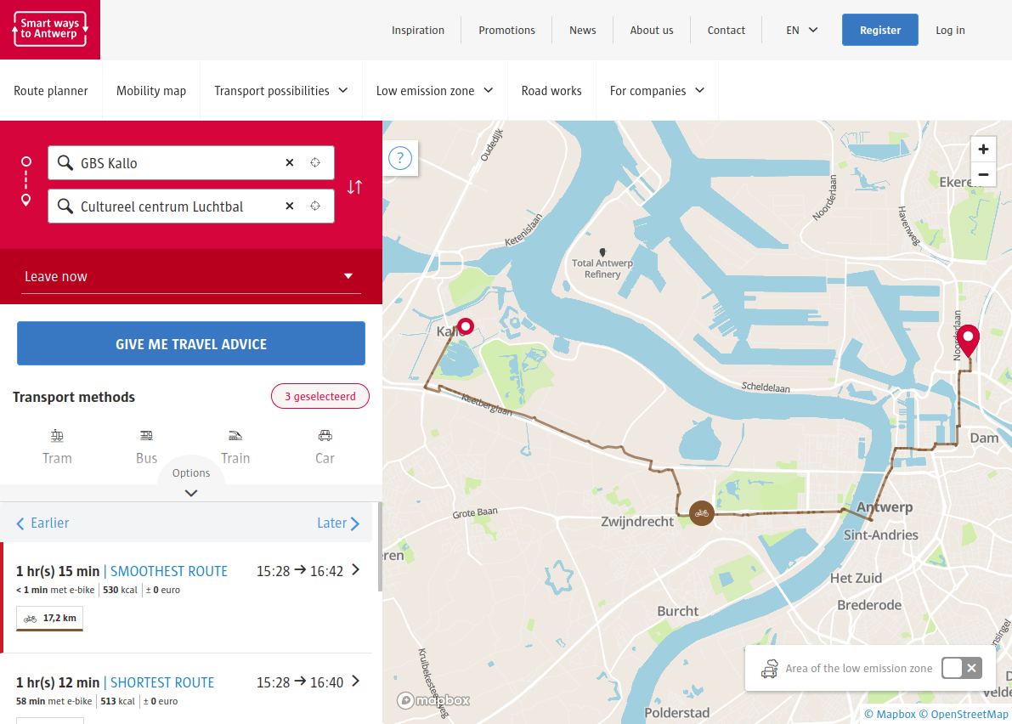This screenshot has height=724, width=1012.
Task: Zoom in on the map
Action: coord(983,149)
